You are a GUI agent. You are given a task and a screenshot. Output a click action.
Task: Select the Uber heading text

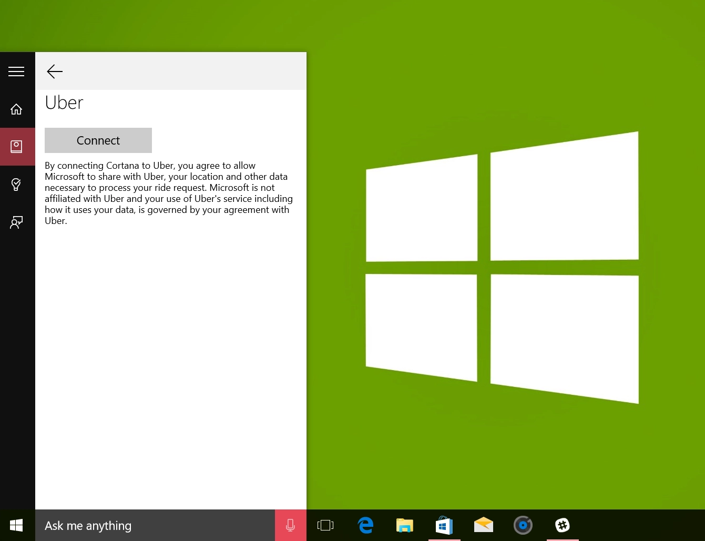click(64, 103)
